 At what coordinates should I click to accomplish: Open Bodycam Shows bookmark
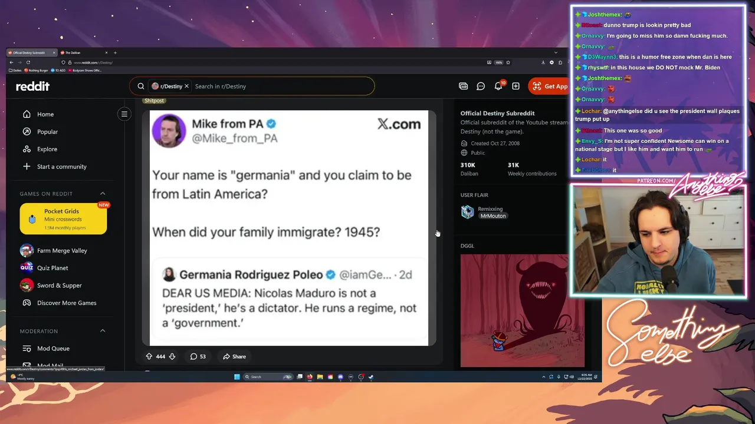click(x=85, y=70)
